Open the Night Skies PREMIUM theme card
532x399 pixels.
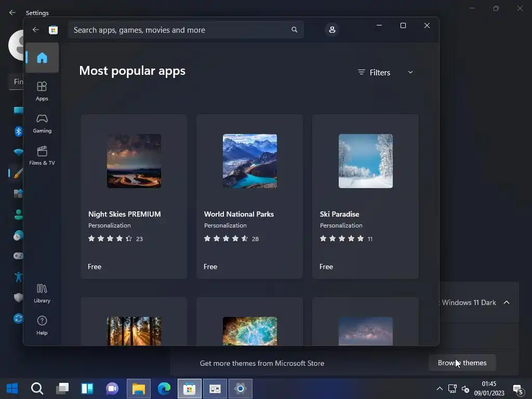pos(134,196)
